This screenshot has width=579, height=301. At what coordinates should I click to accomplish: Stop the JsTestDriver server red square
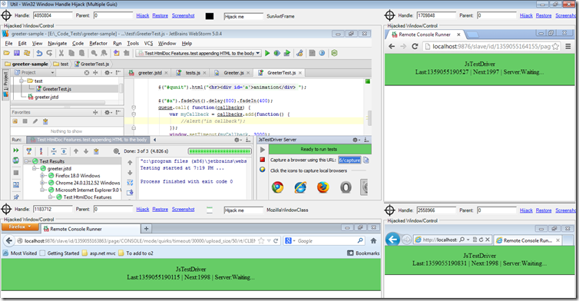click(262, 160)
